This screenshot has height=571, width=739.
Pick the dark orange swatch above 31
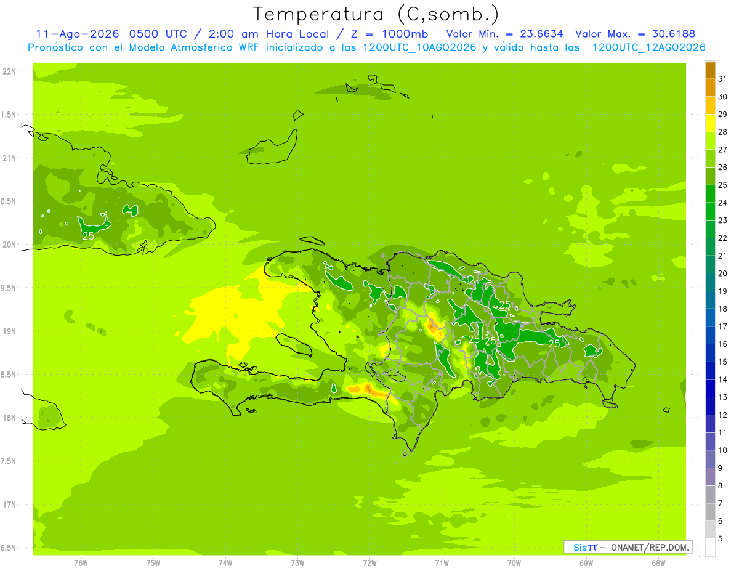coord(710,70)
